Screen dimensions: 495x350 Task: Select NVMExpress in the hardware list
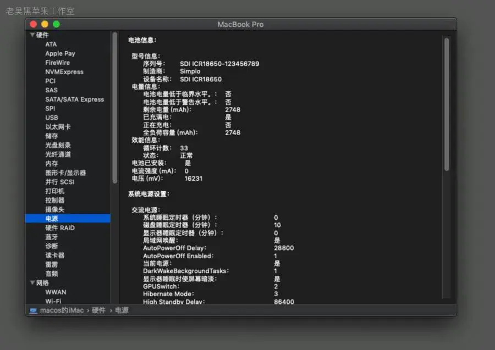pyautogui.click(x=64, y=71)
